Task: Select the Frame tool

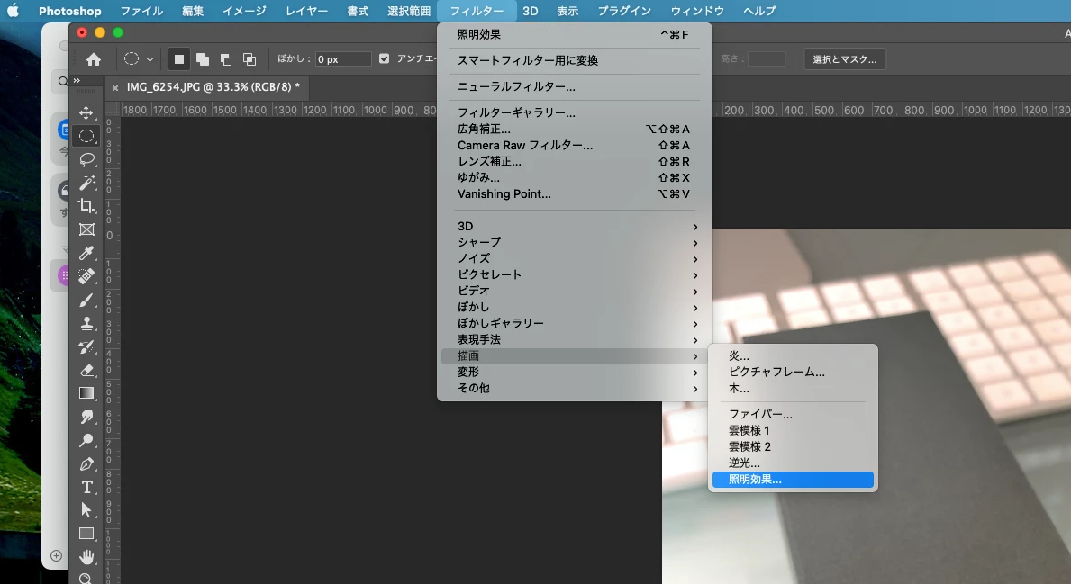Action: [x=86, y=230]
